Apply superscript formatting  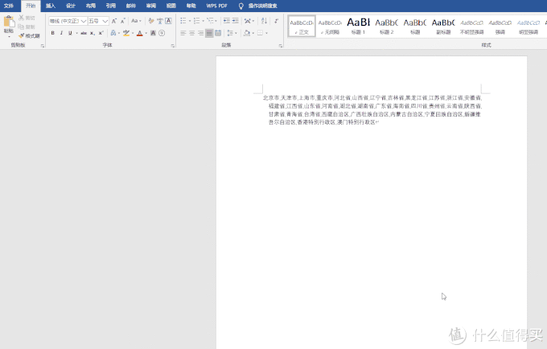pyautogui.click(x=101, y=33)
